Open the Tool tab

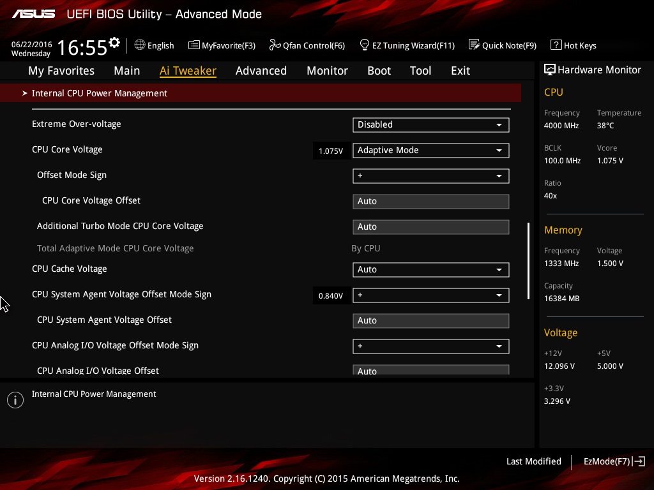[420, 71]
